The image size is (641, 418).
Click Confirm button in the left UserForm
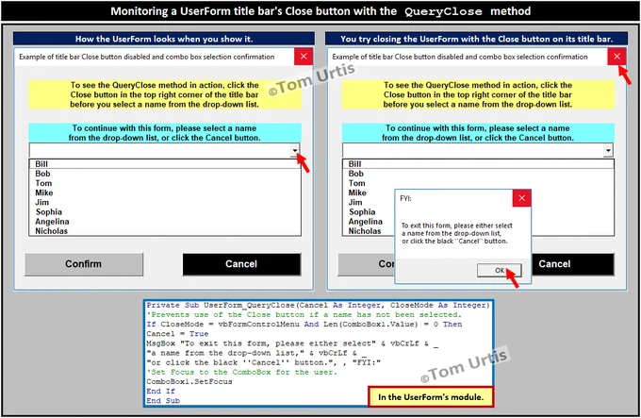84,264
